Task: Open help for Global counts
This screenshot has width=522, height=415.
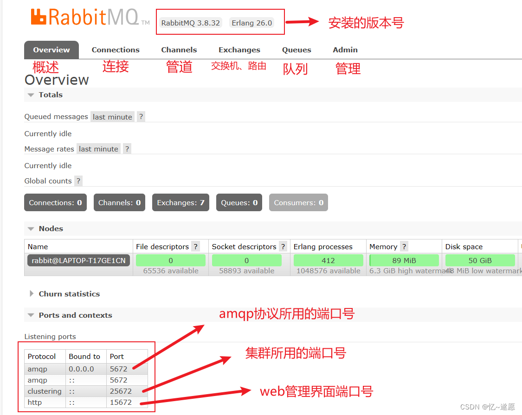Action: click(78, 181)
